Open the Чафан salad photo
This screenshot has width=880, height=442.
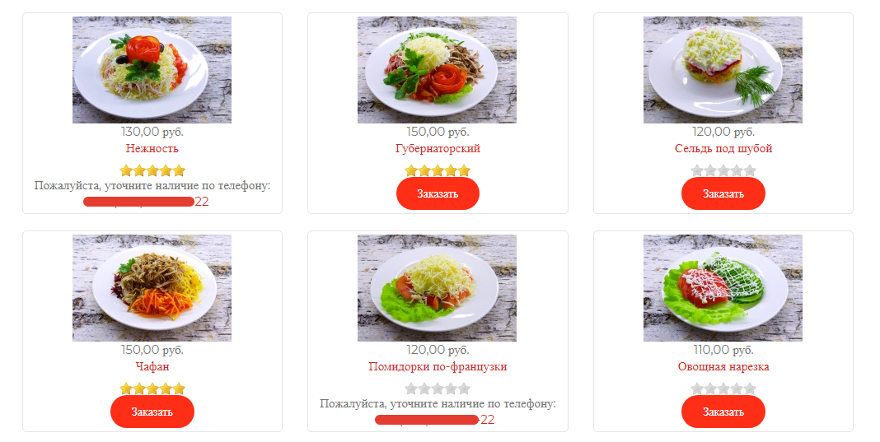152,288
